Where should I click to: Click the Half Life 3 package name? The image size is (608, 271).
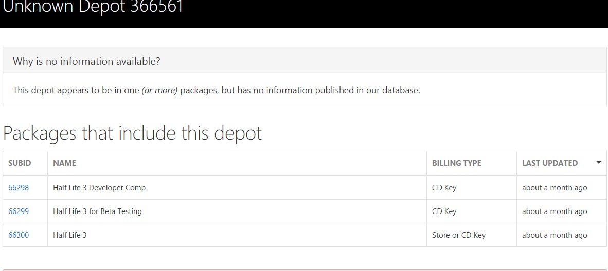(x=70, y=235)
